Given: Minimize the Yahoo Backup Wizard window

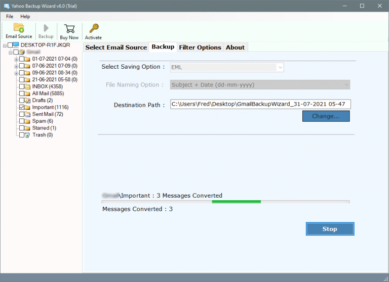Looking at the screenshot, I should click(344, 6).
